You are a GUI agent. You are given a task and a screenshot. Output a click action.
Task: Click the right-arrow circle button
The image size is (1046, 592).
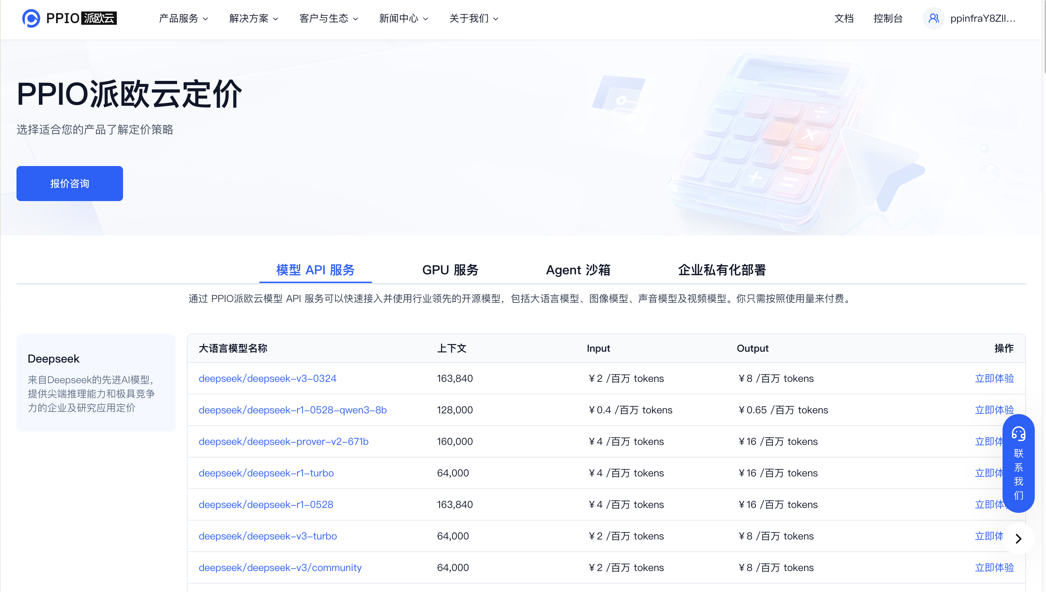tap(1018, 539)
